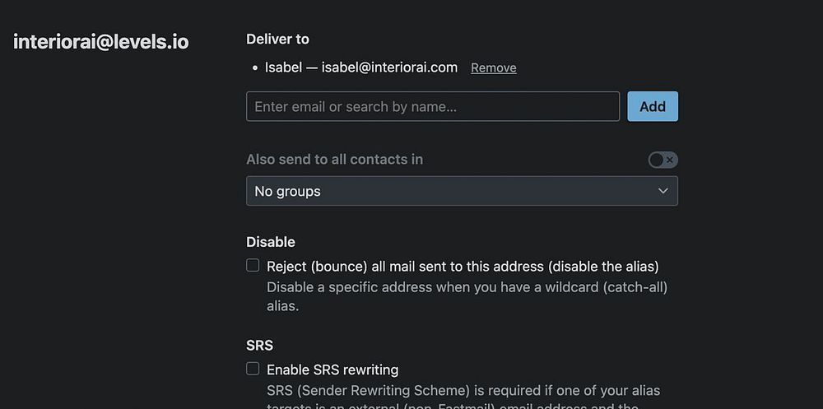Click the X icon inside the toggle switch
823x409 pixels.
[669, 160]
